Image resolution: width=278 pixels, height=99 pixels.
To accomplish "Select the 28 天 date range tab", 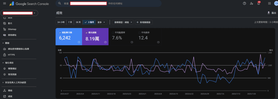I will pos(78,22).
